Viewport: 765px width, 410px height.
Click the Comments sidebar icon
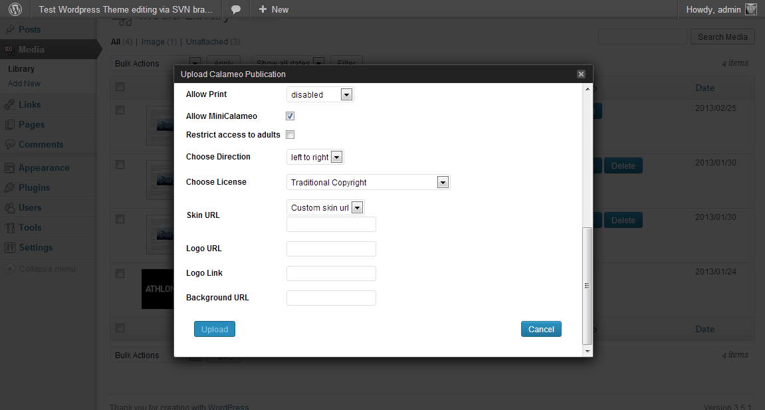(x=10, y=144)
